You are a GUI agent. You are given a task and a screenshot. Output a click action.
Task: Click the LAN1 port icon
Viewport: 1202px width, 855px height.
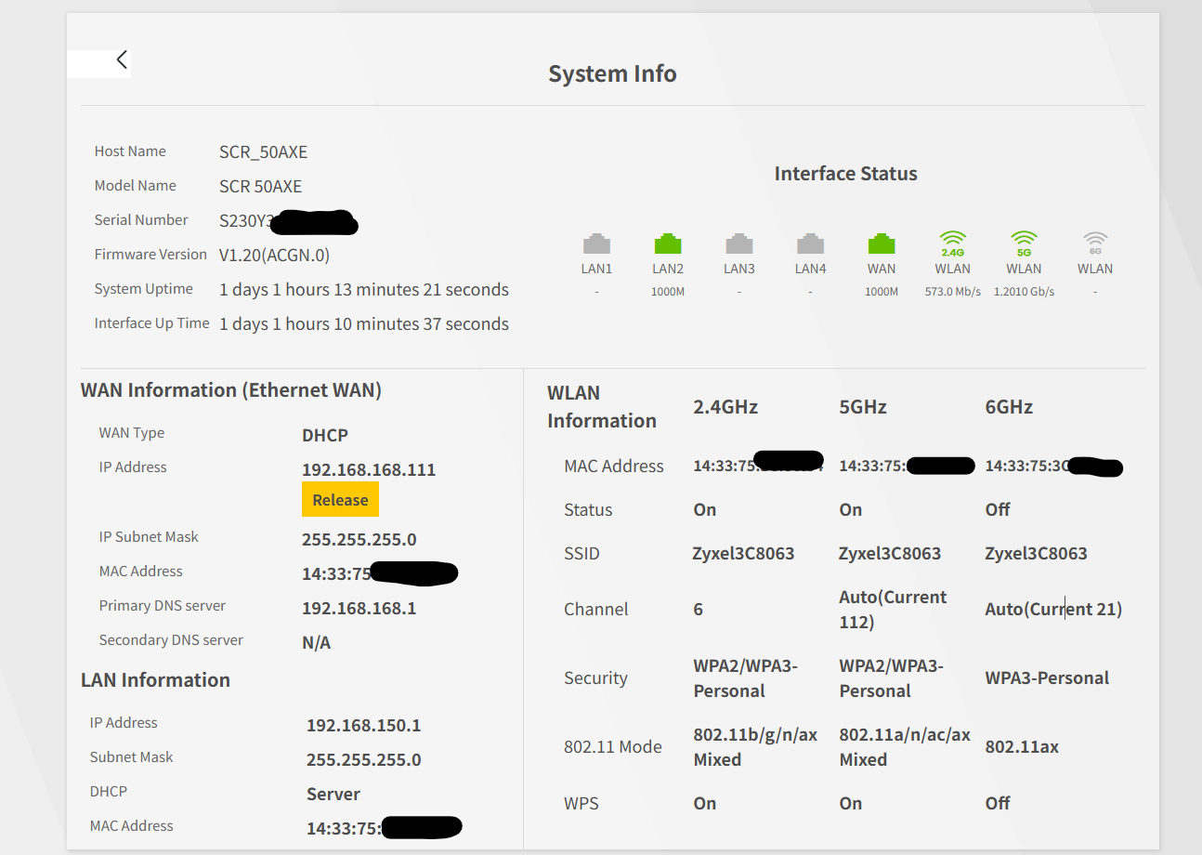596,243
